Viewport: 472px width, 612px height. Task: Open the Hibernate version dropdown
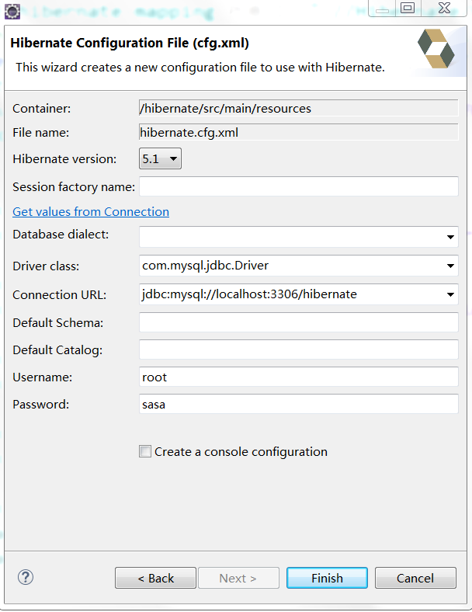click(x=160, y=158)
